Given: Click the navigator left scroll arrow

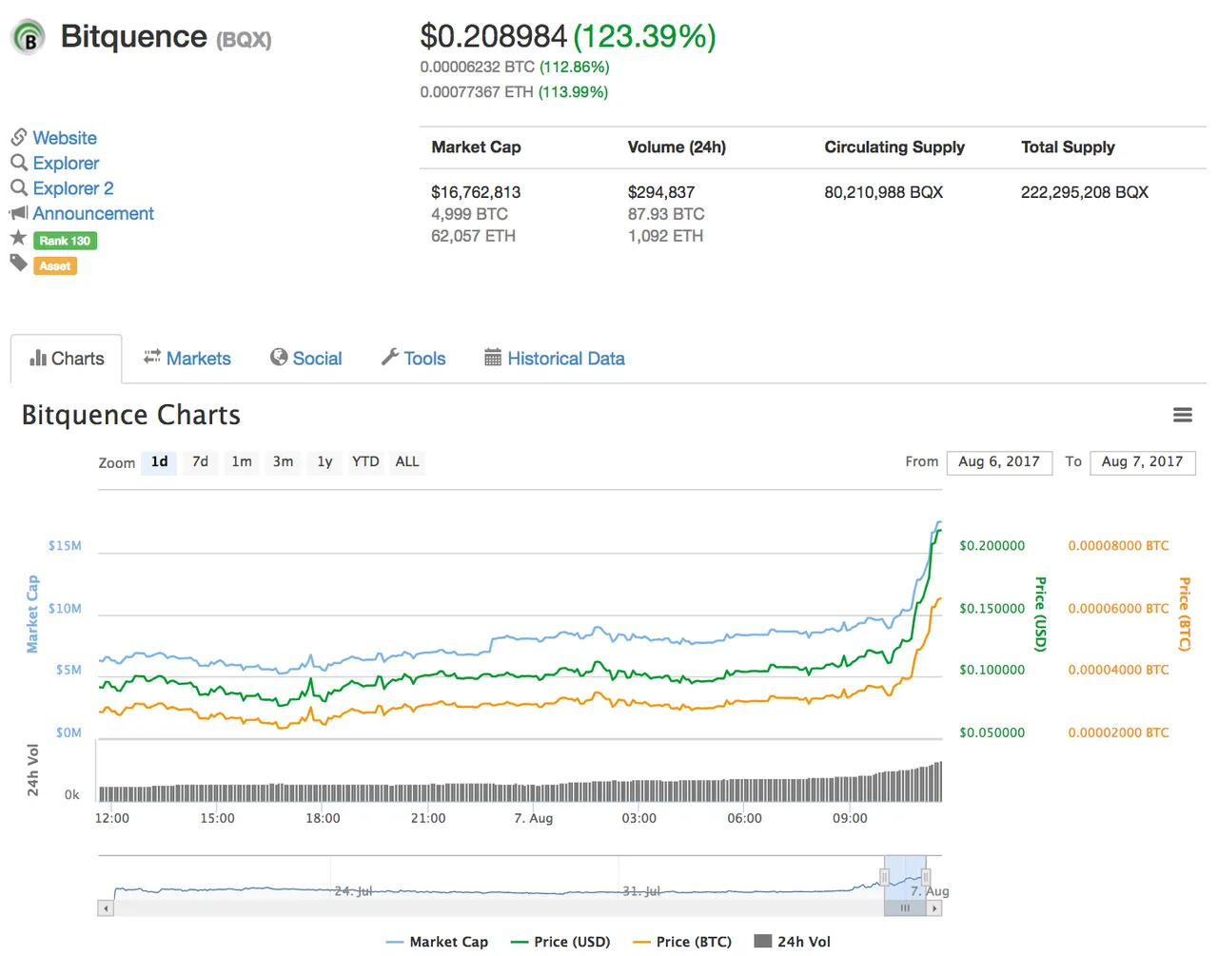Looking at the screenshot, I should tap(106, 908).
